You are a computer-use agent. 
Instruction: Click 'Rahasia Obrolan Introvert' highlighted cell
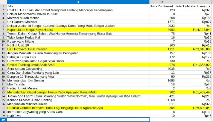coord(78,108)
